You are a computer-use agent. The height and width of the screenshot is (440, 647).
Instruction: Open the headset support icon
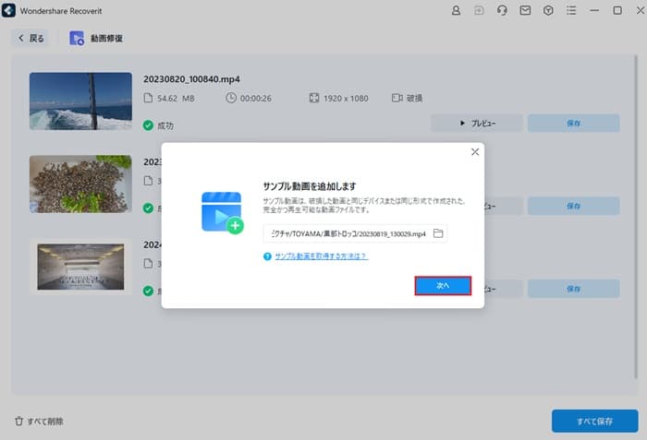[x=502, y=10]
